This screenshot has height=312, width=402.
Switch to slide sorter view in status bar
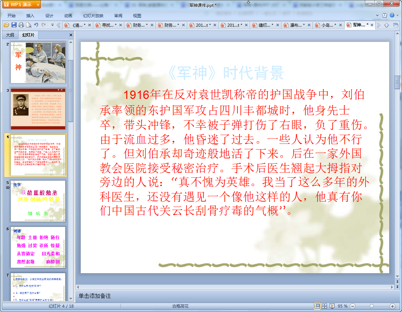(x=324, y=306)
